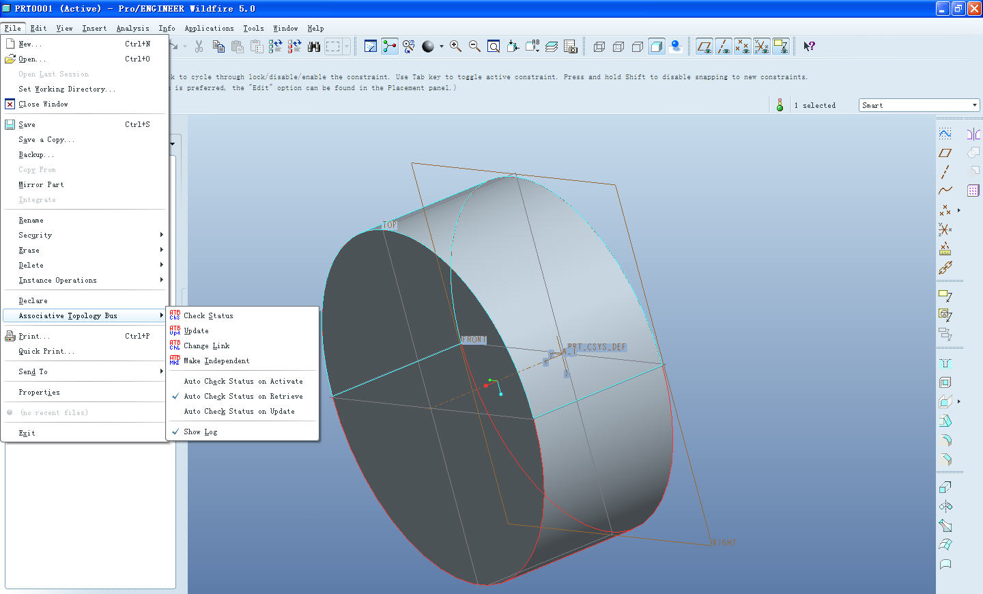Toggle annotation element display

(781, 46)
